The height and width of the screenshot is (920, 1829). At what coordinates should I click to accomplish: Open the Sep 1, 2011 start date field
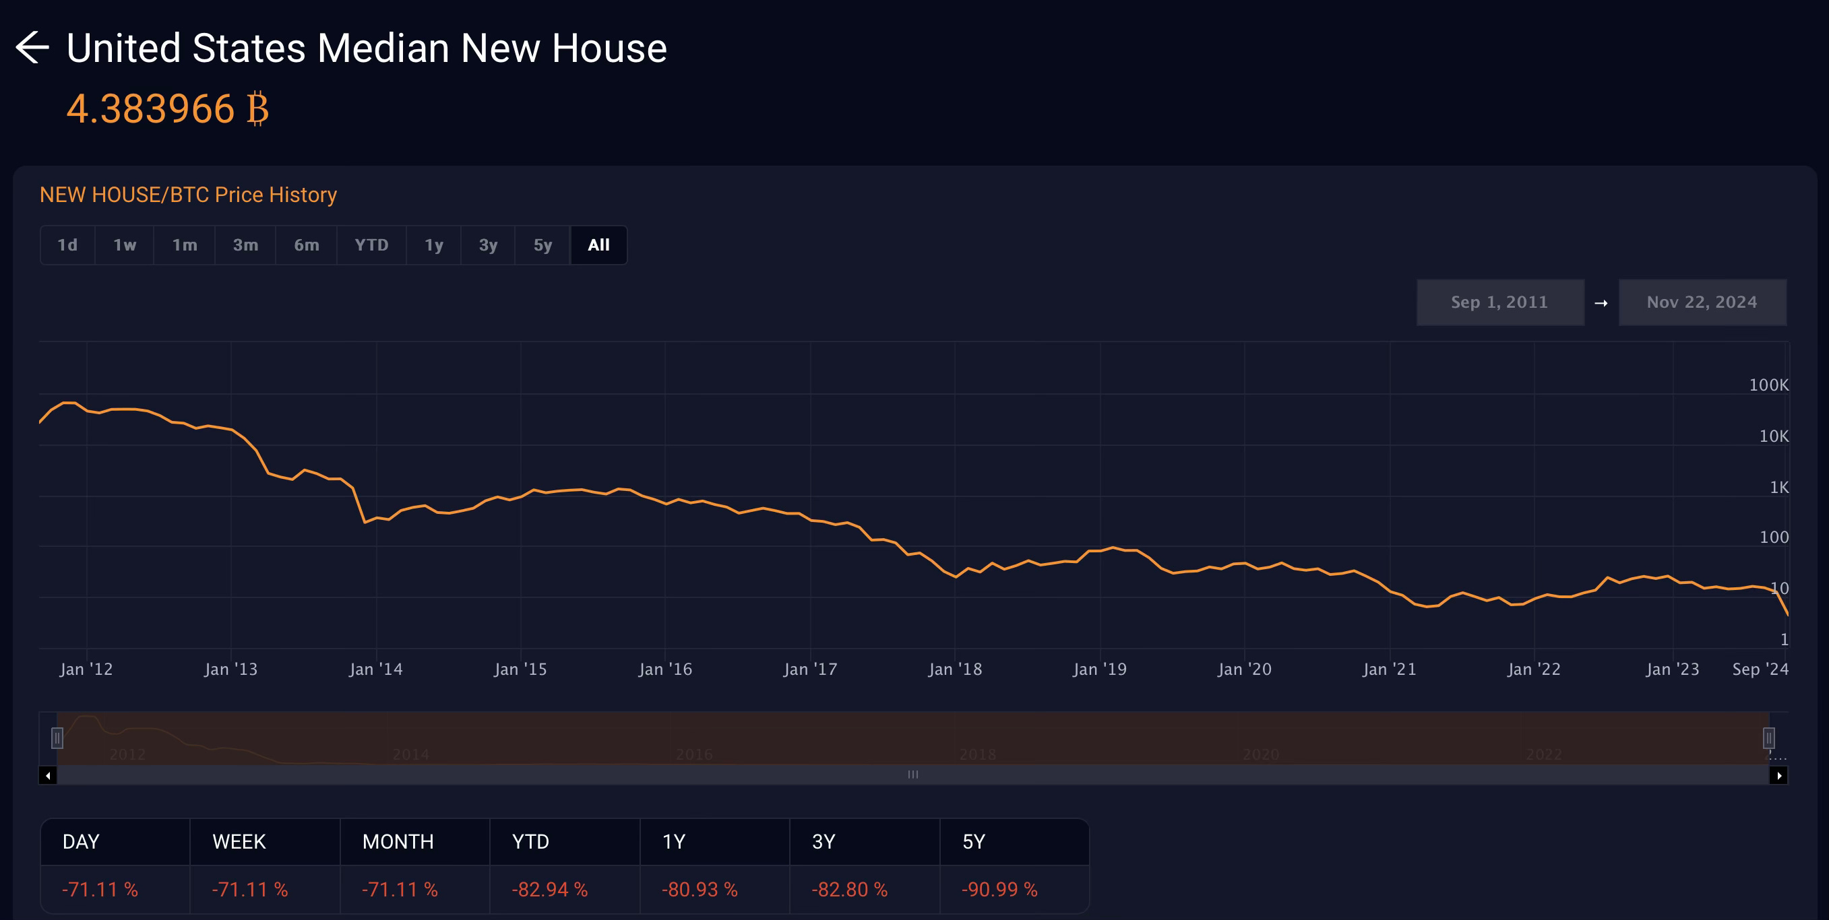1499,302
